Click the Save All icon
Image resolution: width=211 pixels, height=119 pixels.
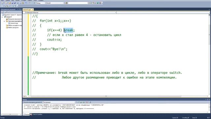point(15,3)
